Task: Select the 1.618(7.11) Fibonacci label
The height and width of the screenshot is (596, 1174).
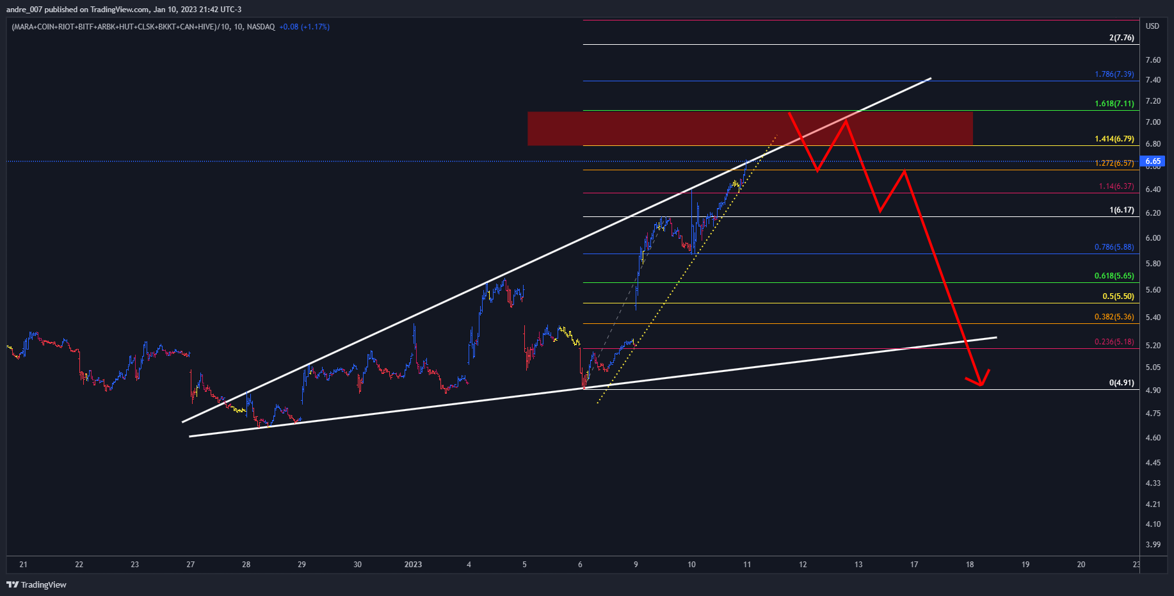Action: [x=1114, y=104]
